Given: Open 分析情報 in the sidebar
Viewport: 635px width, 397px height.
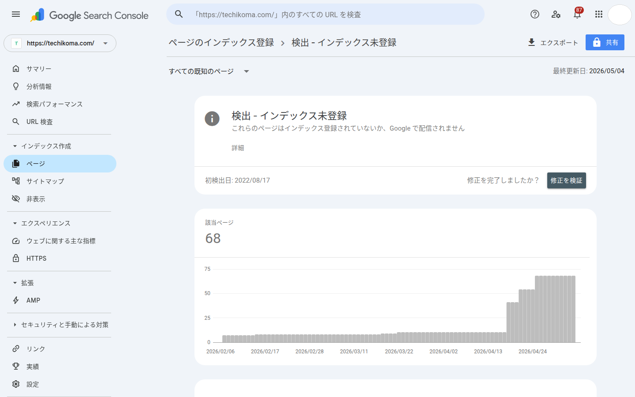Looking at the screenshot, I should [60, 86].
